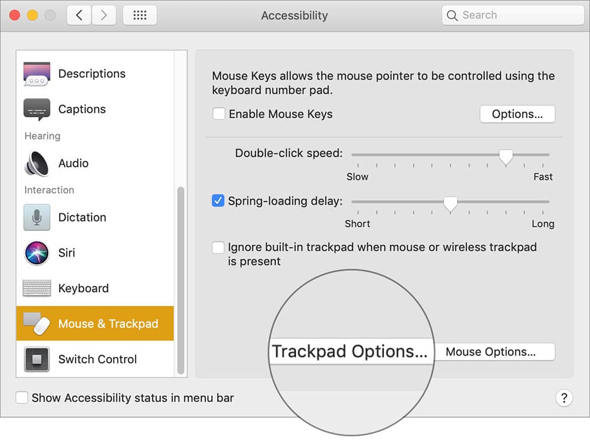Check ignore built-in trackpad option
This screenshot has height=440, width=590.
218,247
